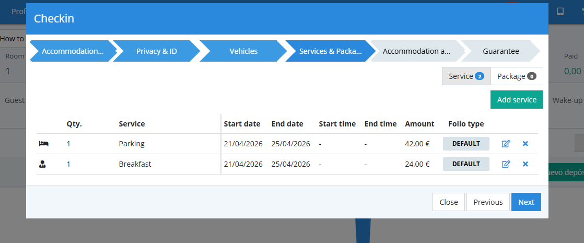Screen dimensions: 584x243
Task: Click the Amount column header
Action: click(420, 124)
